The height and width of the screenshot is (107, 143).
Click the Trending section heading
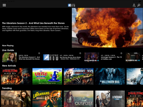[x=7, y=88]
